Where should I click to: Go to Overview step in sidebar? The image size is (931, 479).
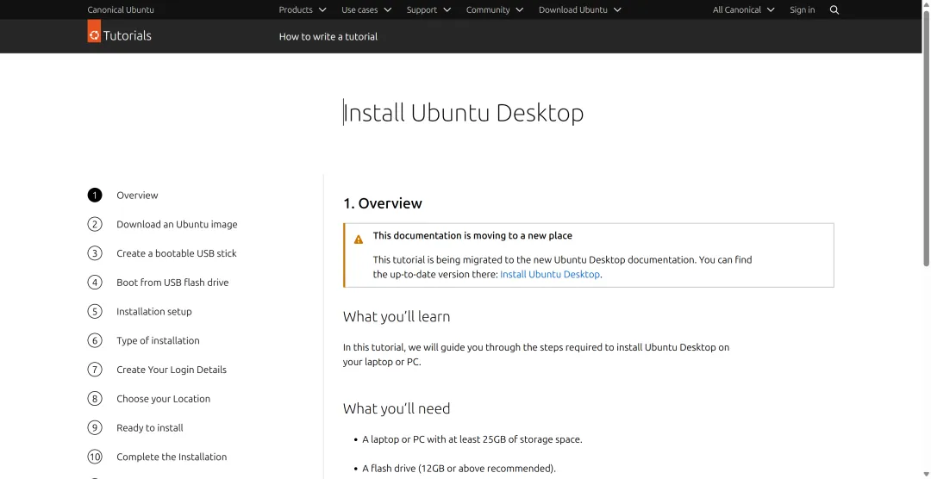pos(137,196)
